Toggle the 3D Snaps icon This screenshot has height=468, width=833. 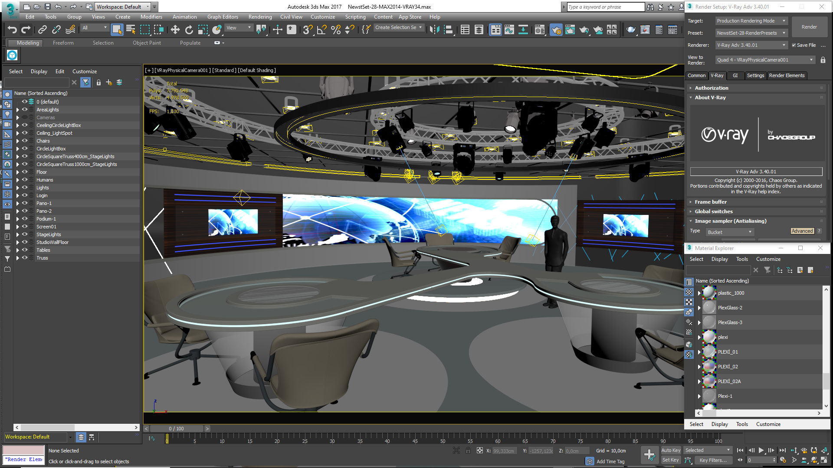point(307,29)
